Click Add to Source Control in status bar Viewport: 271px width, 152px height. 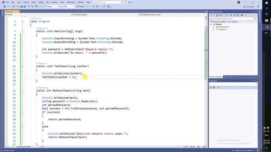pos(243,150)
